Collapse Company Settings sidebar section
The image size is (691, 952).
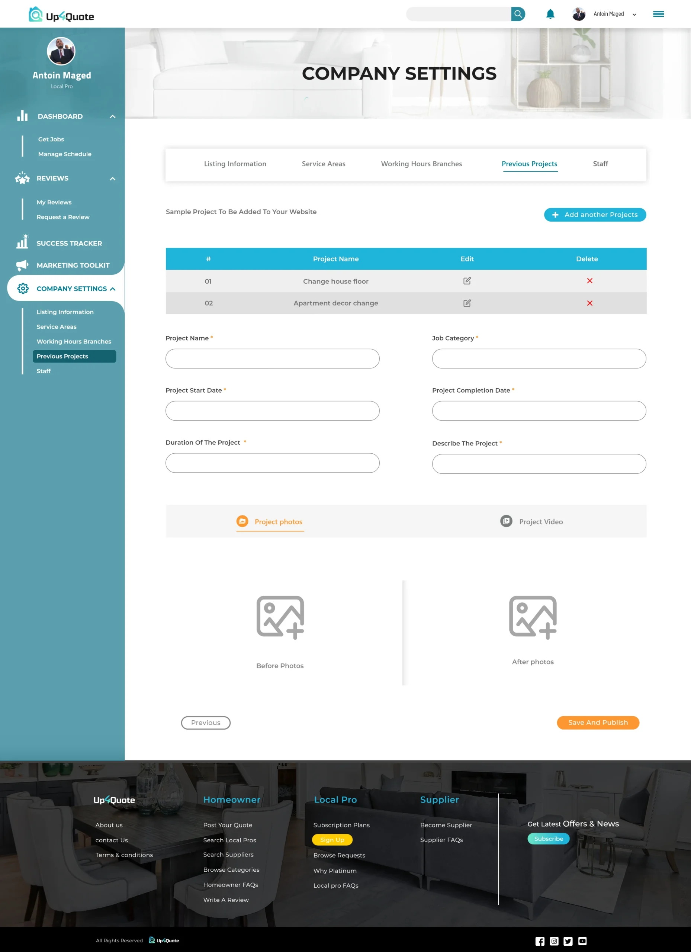point(113,289)
